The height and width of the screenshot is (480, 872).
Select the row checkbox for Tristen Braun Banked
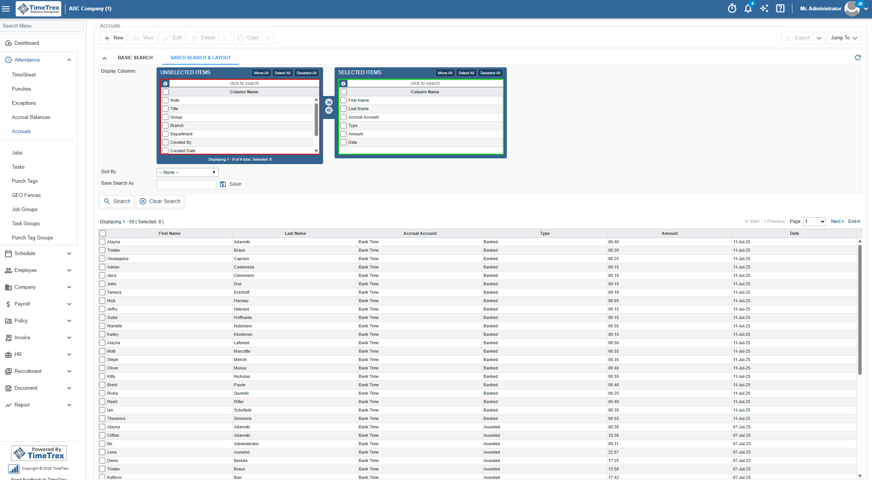(x=102, y=250)
